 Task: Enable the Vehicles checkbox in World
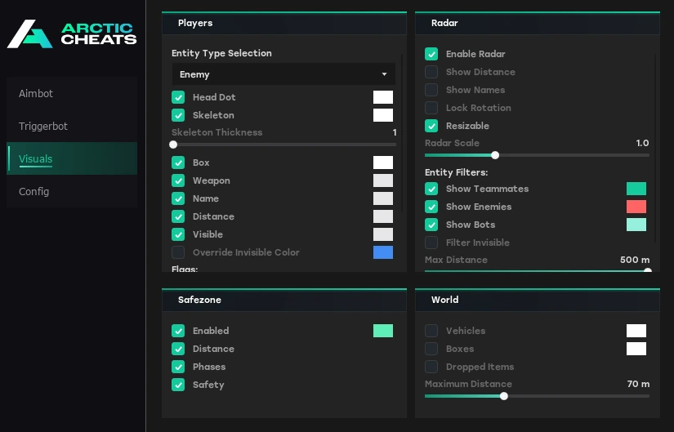[431, 331]
